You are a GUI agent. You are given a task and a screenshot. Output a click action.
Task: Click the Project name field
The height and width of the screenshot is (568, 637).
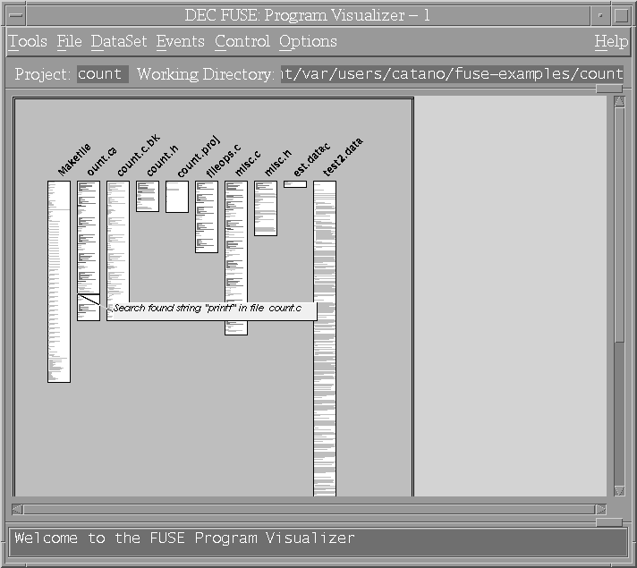click(102, 74)
